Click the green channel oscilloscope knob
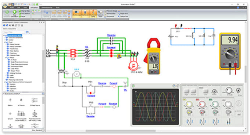This screenshot has width=250, height=135. (x=215, y=104)
